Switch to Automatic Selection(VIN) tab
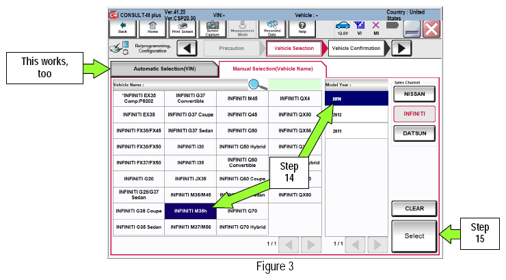This screenshot has width=506, height=280. (165, 68)
